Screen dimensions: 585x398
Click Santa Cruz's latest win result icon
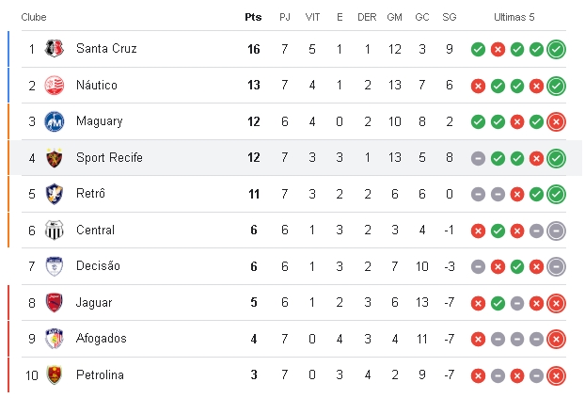click(x=556, y=49)
